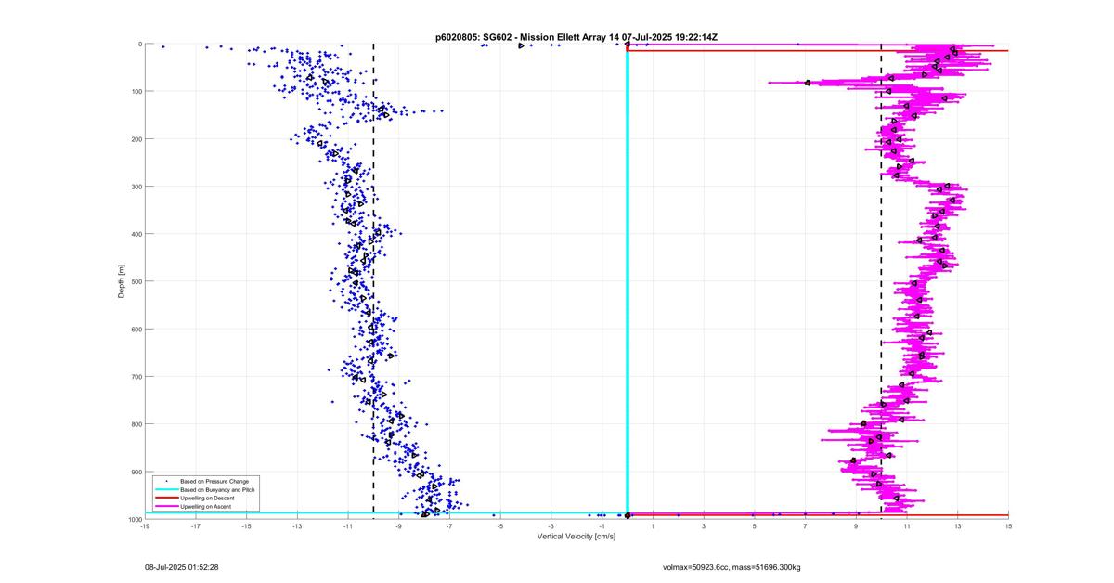Click depth axis tick label '400'
1114x583 pixels.
pyautogui.click(x=136, y=234)
